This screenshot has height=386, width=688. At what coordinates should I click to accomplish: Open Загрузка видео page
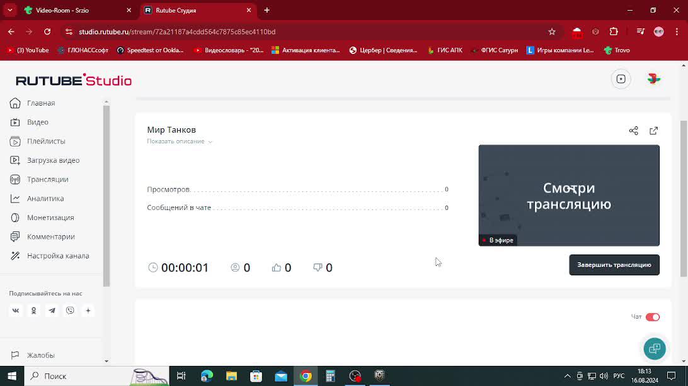tap(45, 160)
